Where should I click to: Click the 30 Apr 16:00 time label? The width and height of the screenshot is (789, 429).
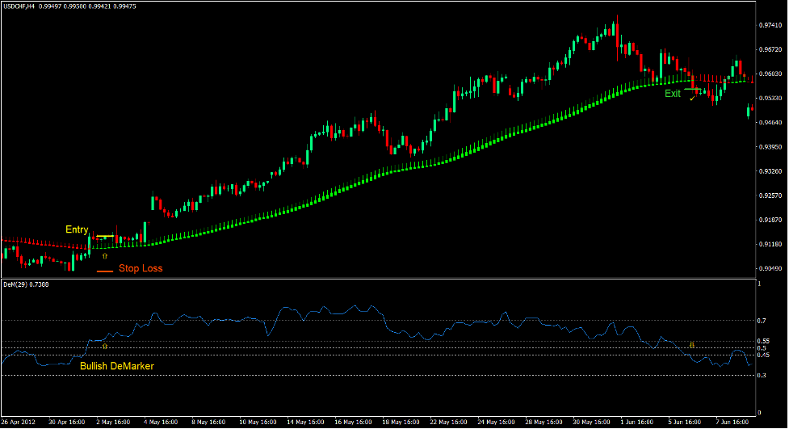[67, 423]
